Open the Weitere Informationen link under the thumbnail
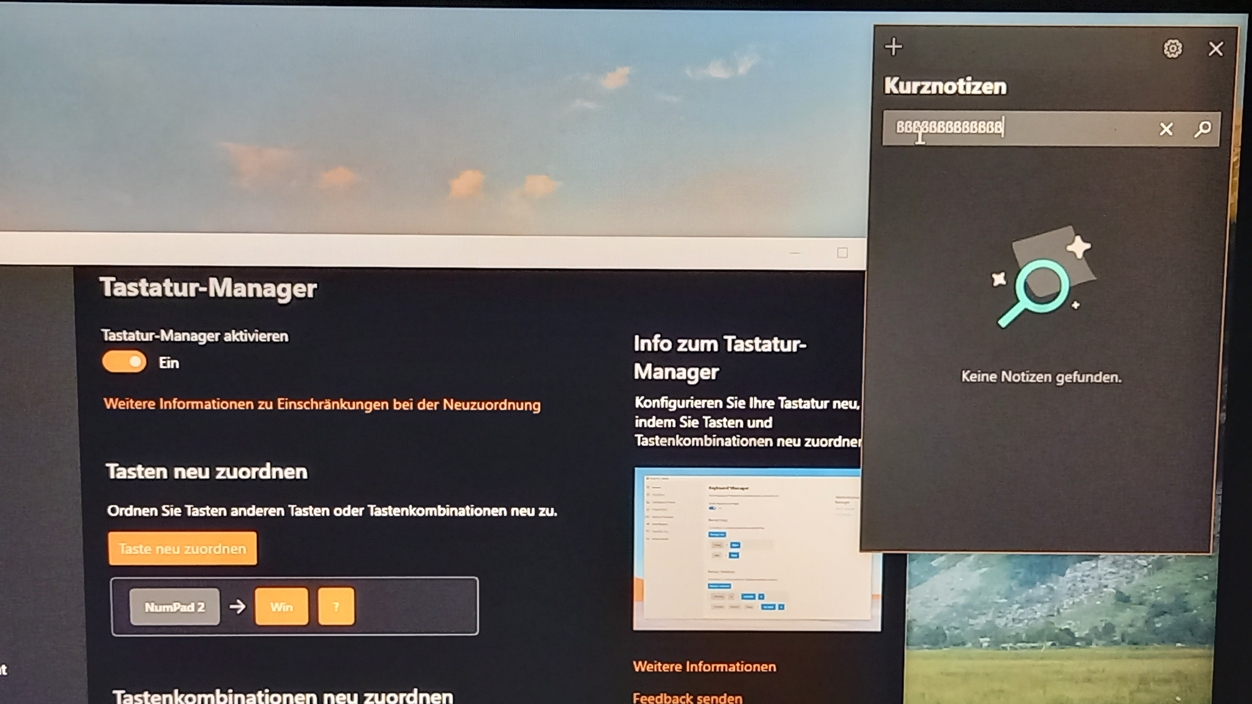1252x704 pixels. pyautogui.click(x=704, y=666)
